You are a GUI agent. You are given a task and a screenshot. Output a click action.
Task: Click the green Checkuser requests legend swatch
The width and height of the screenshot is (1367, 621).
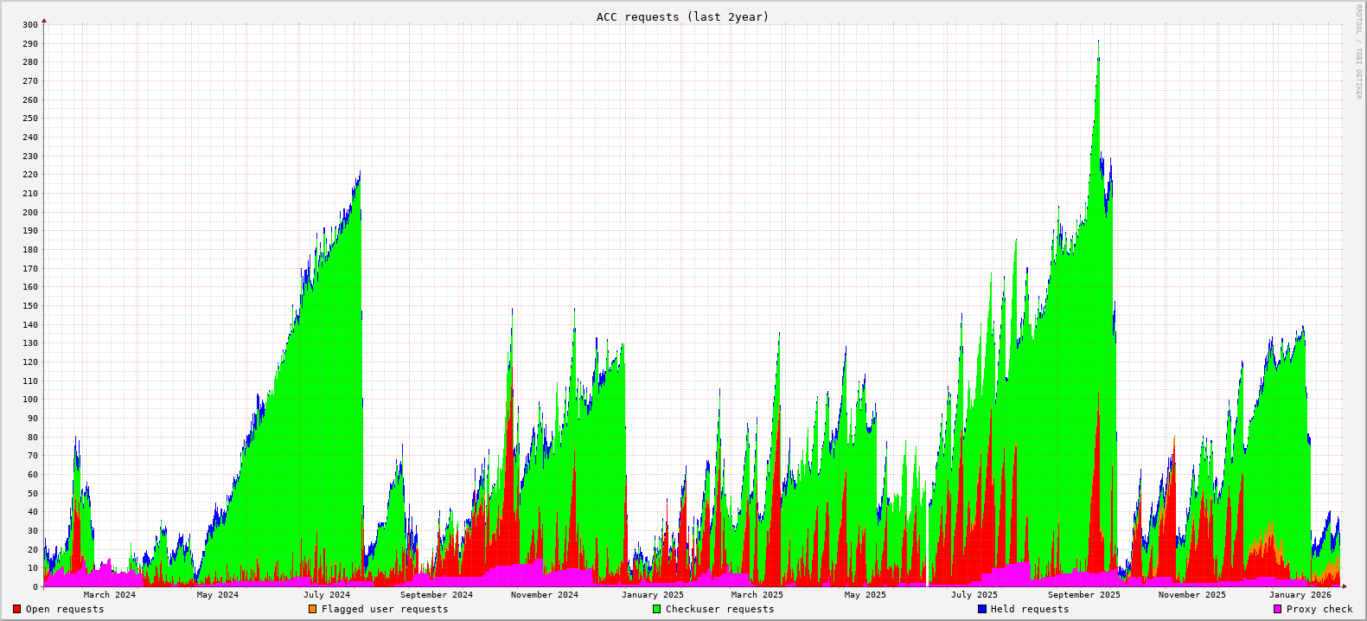pos(656,609)
